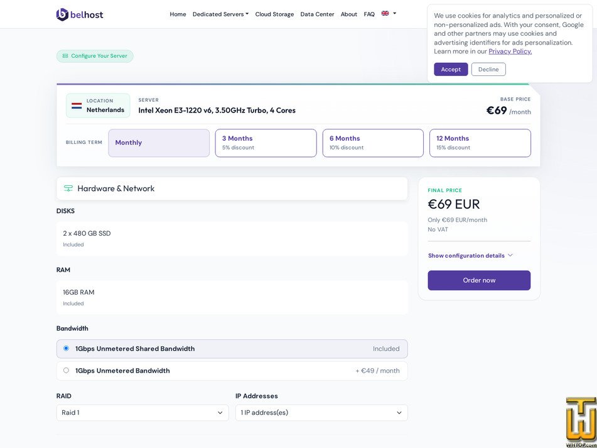The height and width of the screenshot is (448, 597).
Task: Click the belhost logo icon
Action: point(62,14)
